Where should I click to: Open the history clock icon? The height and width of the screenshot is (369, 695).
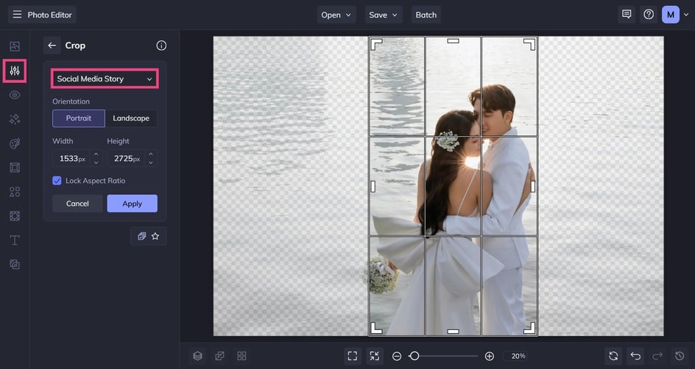680,357
